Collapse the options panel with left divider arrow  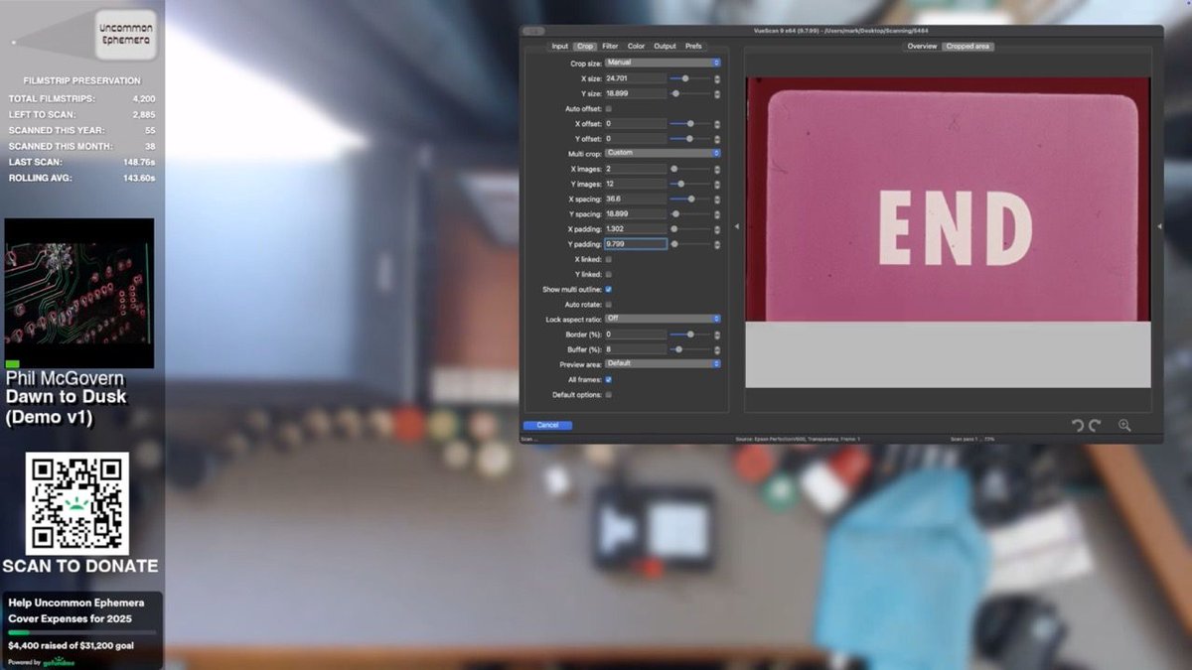(x=736, y=227)
